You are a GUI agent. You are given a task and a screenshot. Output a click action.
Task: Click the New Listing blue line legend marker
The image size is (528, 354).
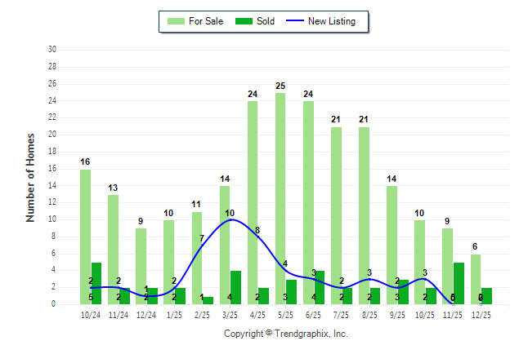click(294, 21)
